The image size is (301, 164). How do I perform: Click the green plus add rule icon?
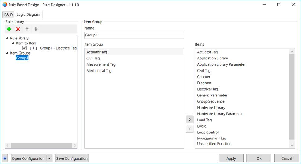(x=9, y=29)
